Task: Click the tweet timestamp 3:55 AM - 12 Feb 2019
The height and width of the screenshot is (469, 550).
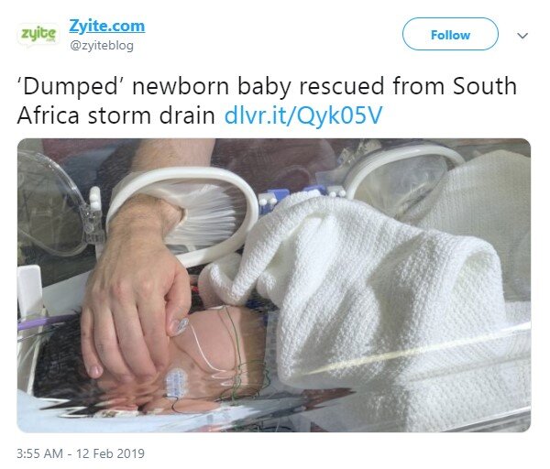Action: click(x=81, y=453)
